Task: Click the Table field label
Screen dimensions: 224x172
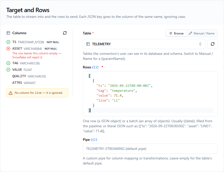Action: pyautogui.click(x=87, y=33)
